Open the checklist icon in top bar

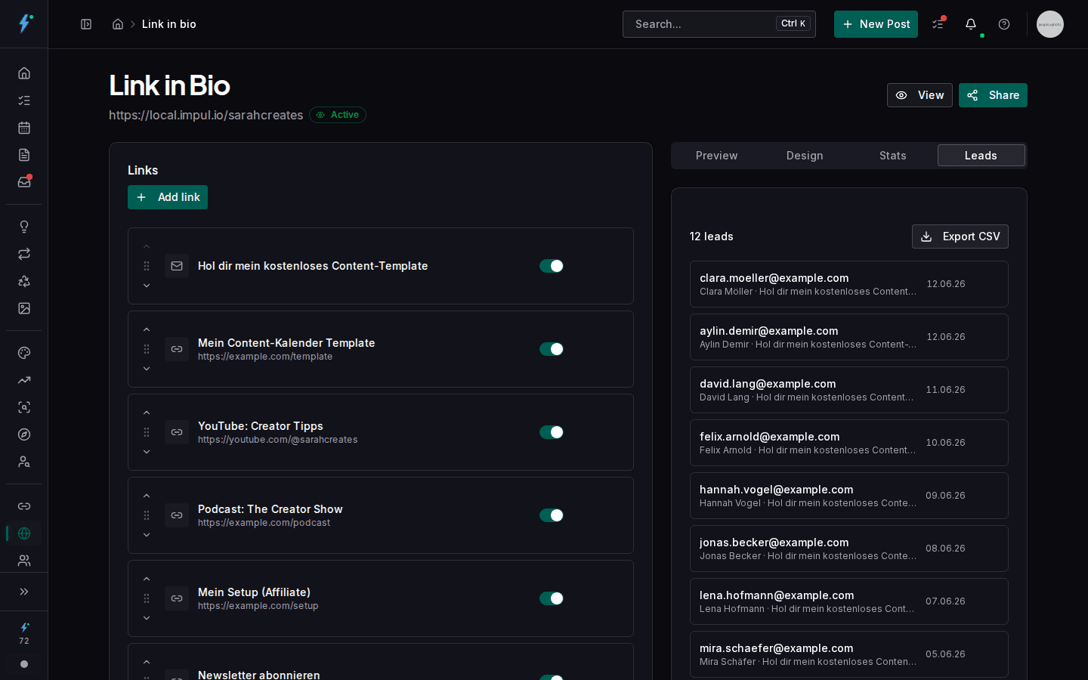click(938, 24)
